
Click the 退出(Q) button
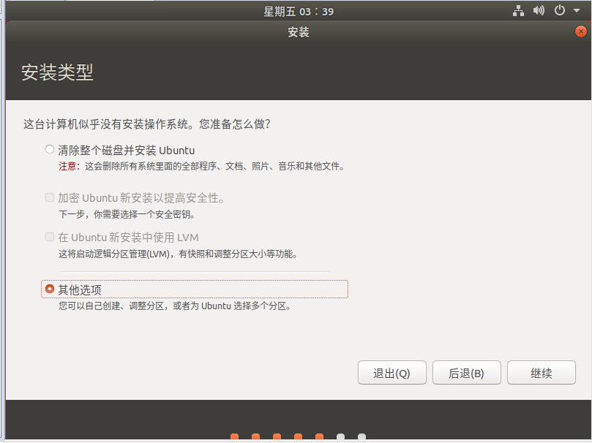(392, 373)
